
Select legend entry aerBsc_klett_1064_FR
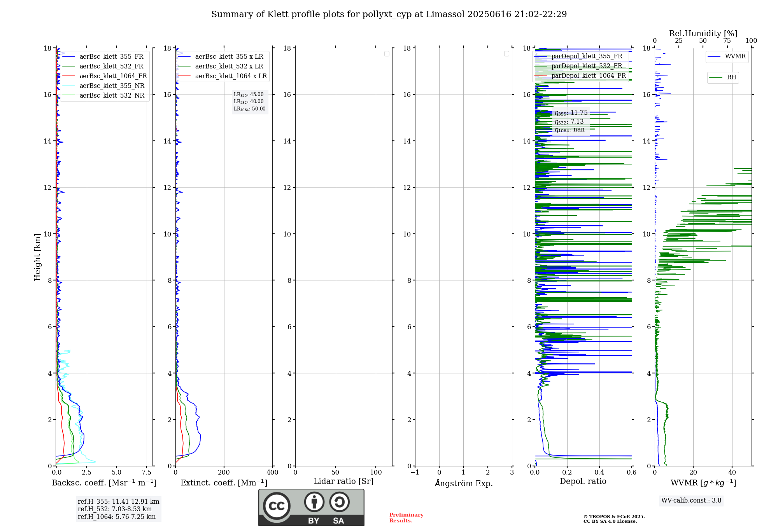[105, 76]
